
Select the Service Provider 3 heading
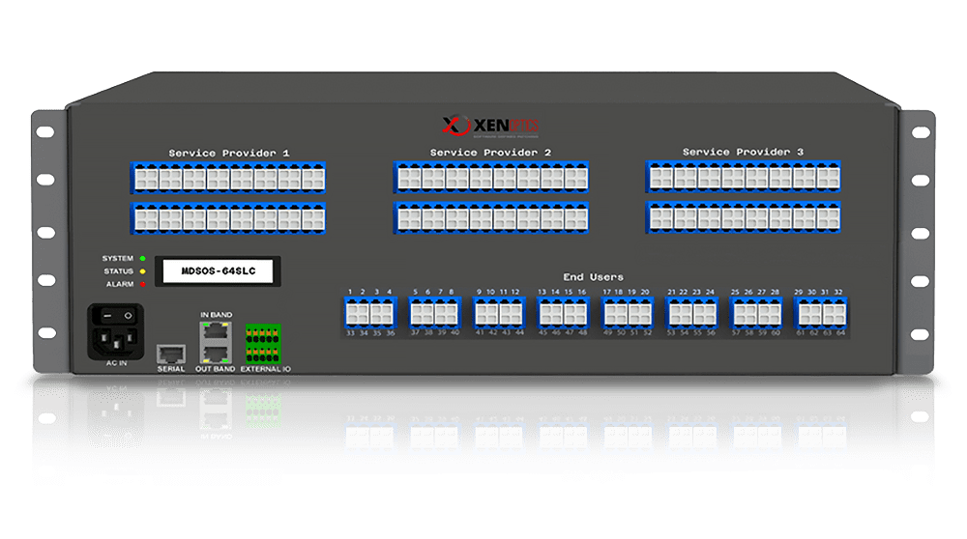743,152
